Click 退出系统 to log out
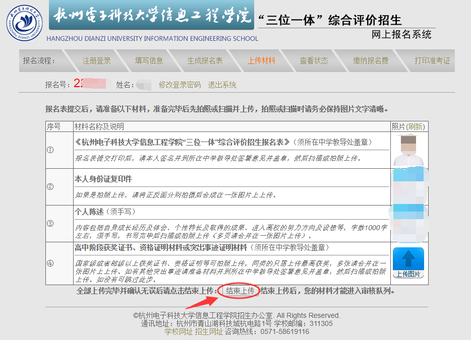The height and width of the screenshot is (340, 471). click(222, 85)
